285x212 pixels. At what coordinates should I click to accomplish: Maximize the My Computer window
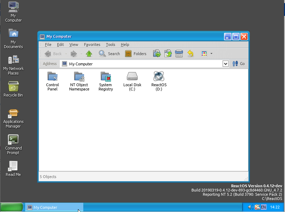pyautogui.click(x=236, y=37)
